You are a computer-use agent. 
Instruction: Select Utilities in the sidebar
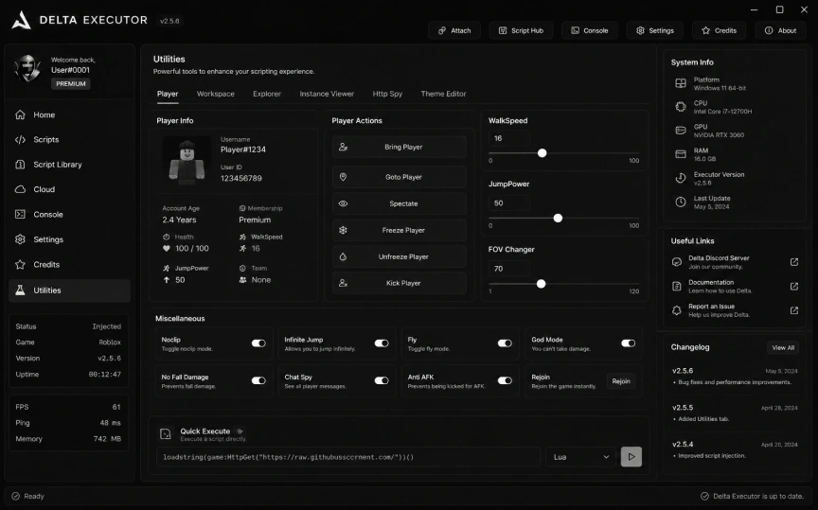[x=69, y=290]
